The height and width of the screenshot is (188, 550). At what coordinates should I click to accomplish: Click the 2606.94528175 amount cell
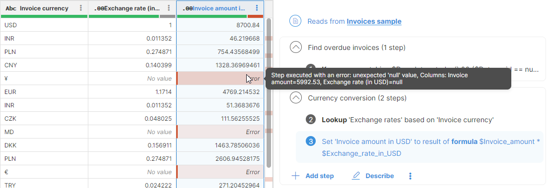pyautogui.click(x=220, y=159)
